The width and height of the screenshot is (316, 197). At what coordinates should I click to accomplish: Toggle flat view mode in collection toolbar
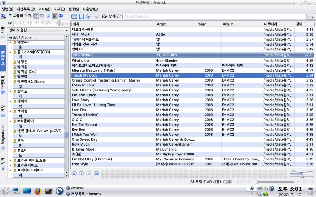click(x=42, y=16)
